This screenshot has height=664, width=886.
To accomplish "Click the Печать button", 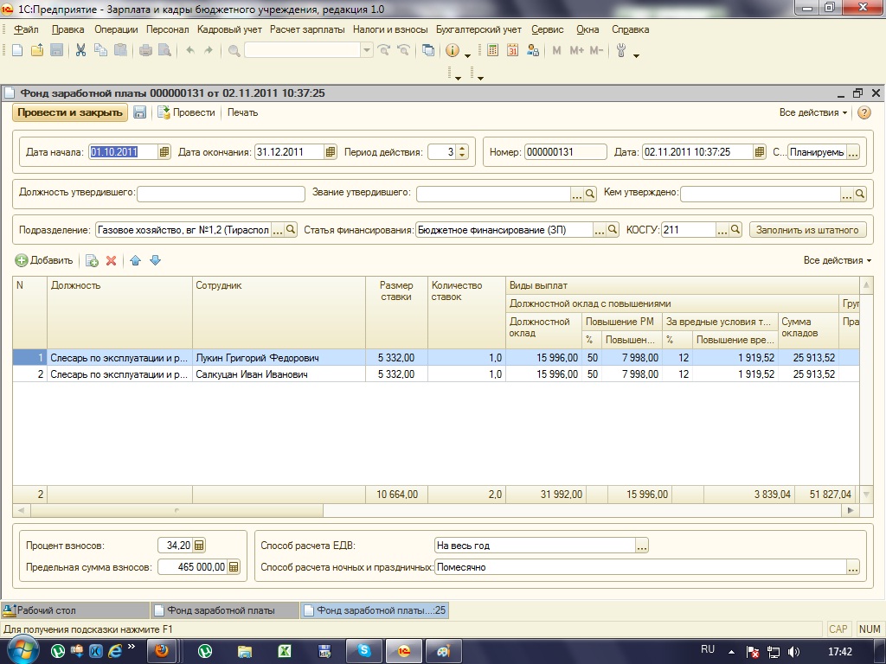I will tap(242, 112).
